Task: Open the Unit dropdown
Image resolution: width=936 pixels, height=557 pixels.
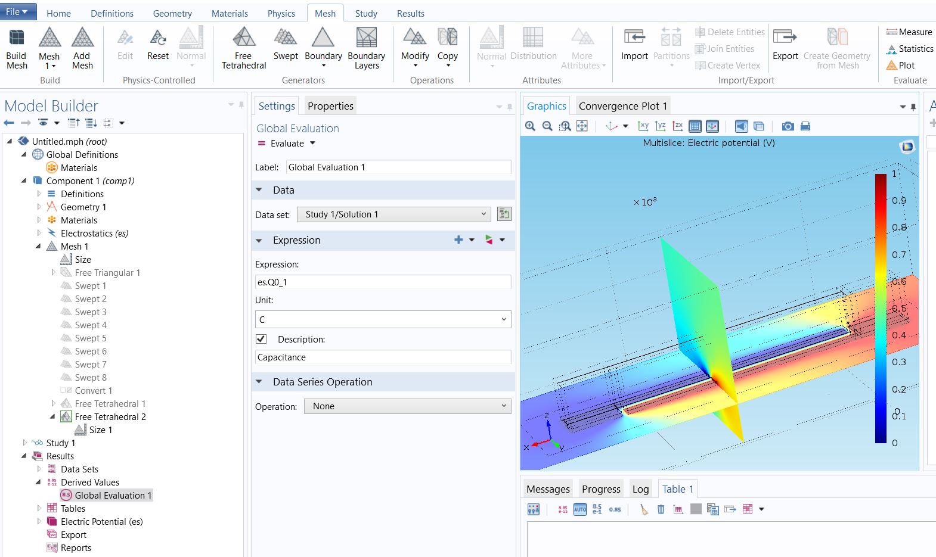Action: [x=383, y=319]
